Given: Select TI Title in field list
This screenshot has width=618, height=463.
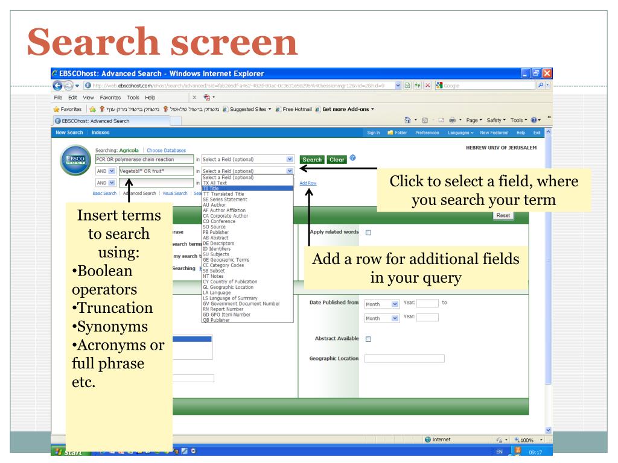Looking at the screenshot, I should pos(247,189).
